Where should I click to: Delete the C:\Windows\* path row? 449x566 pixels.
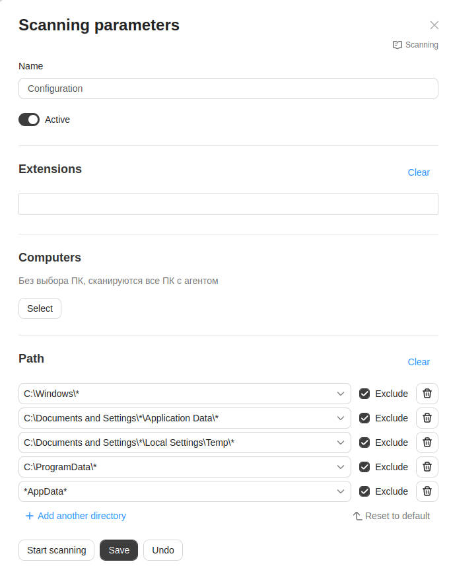click(x=427, y=394)
